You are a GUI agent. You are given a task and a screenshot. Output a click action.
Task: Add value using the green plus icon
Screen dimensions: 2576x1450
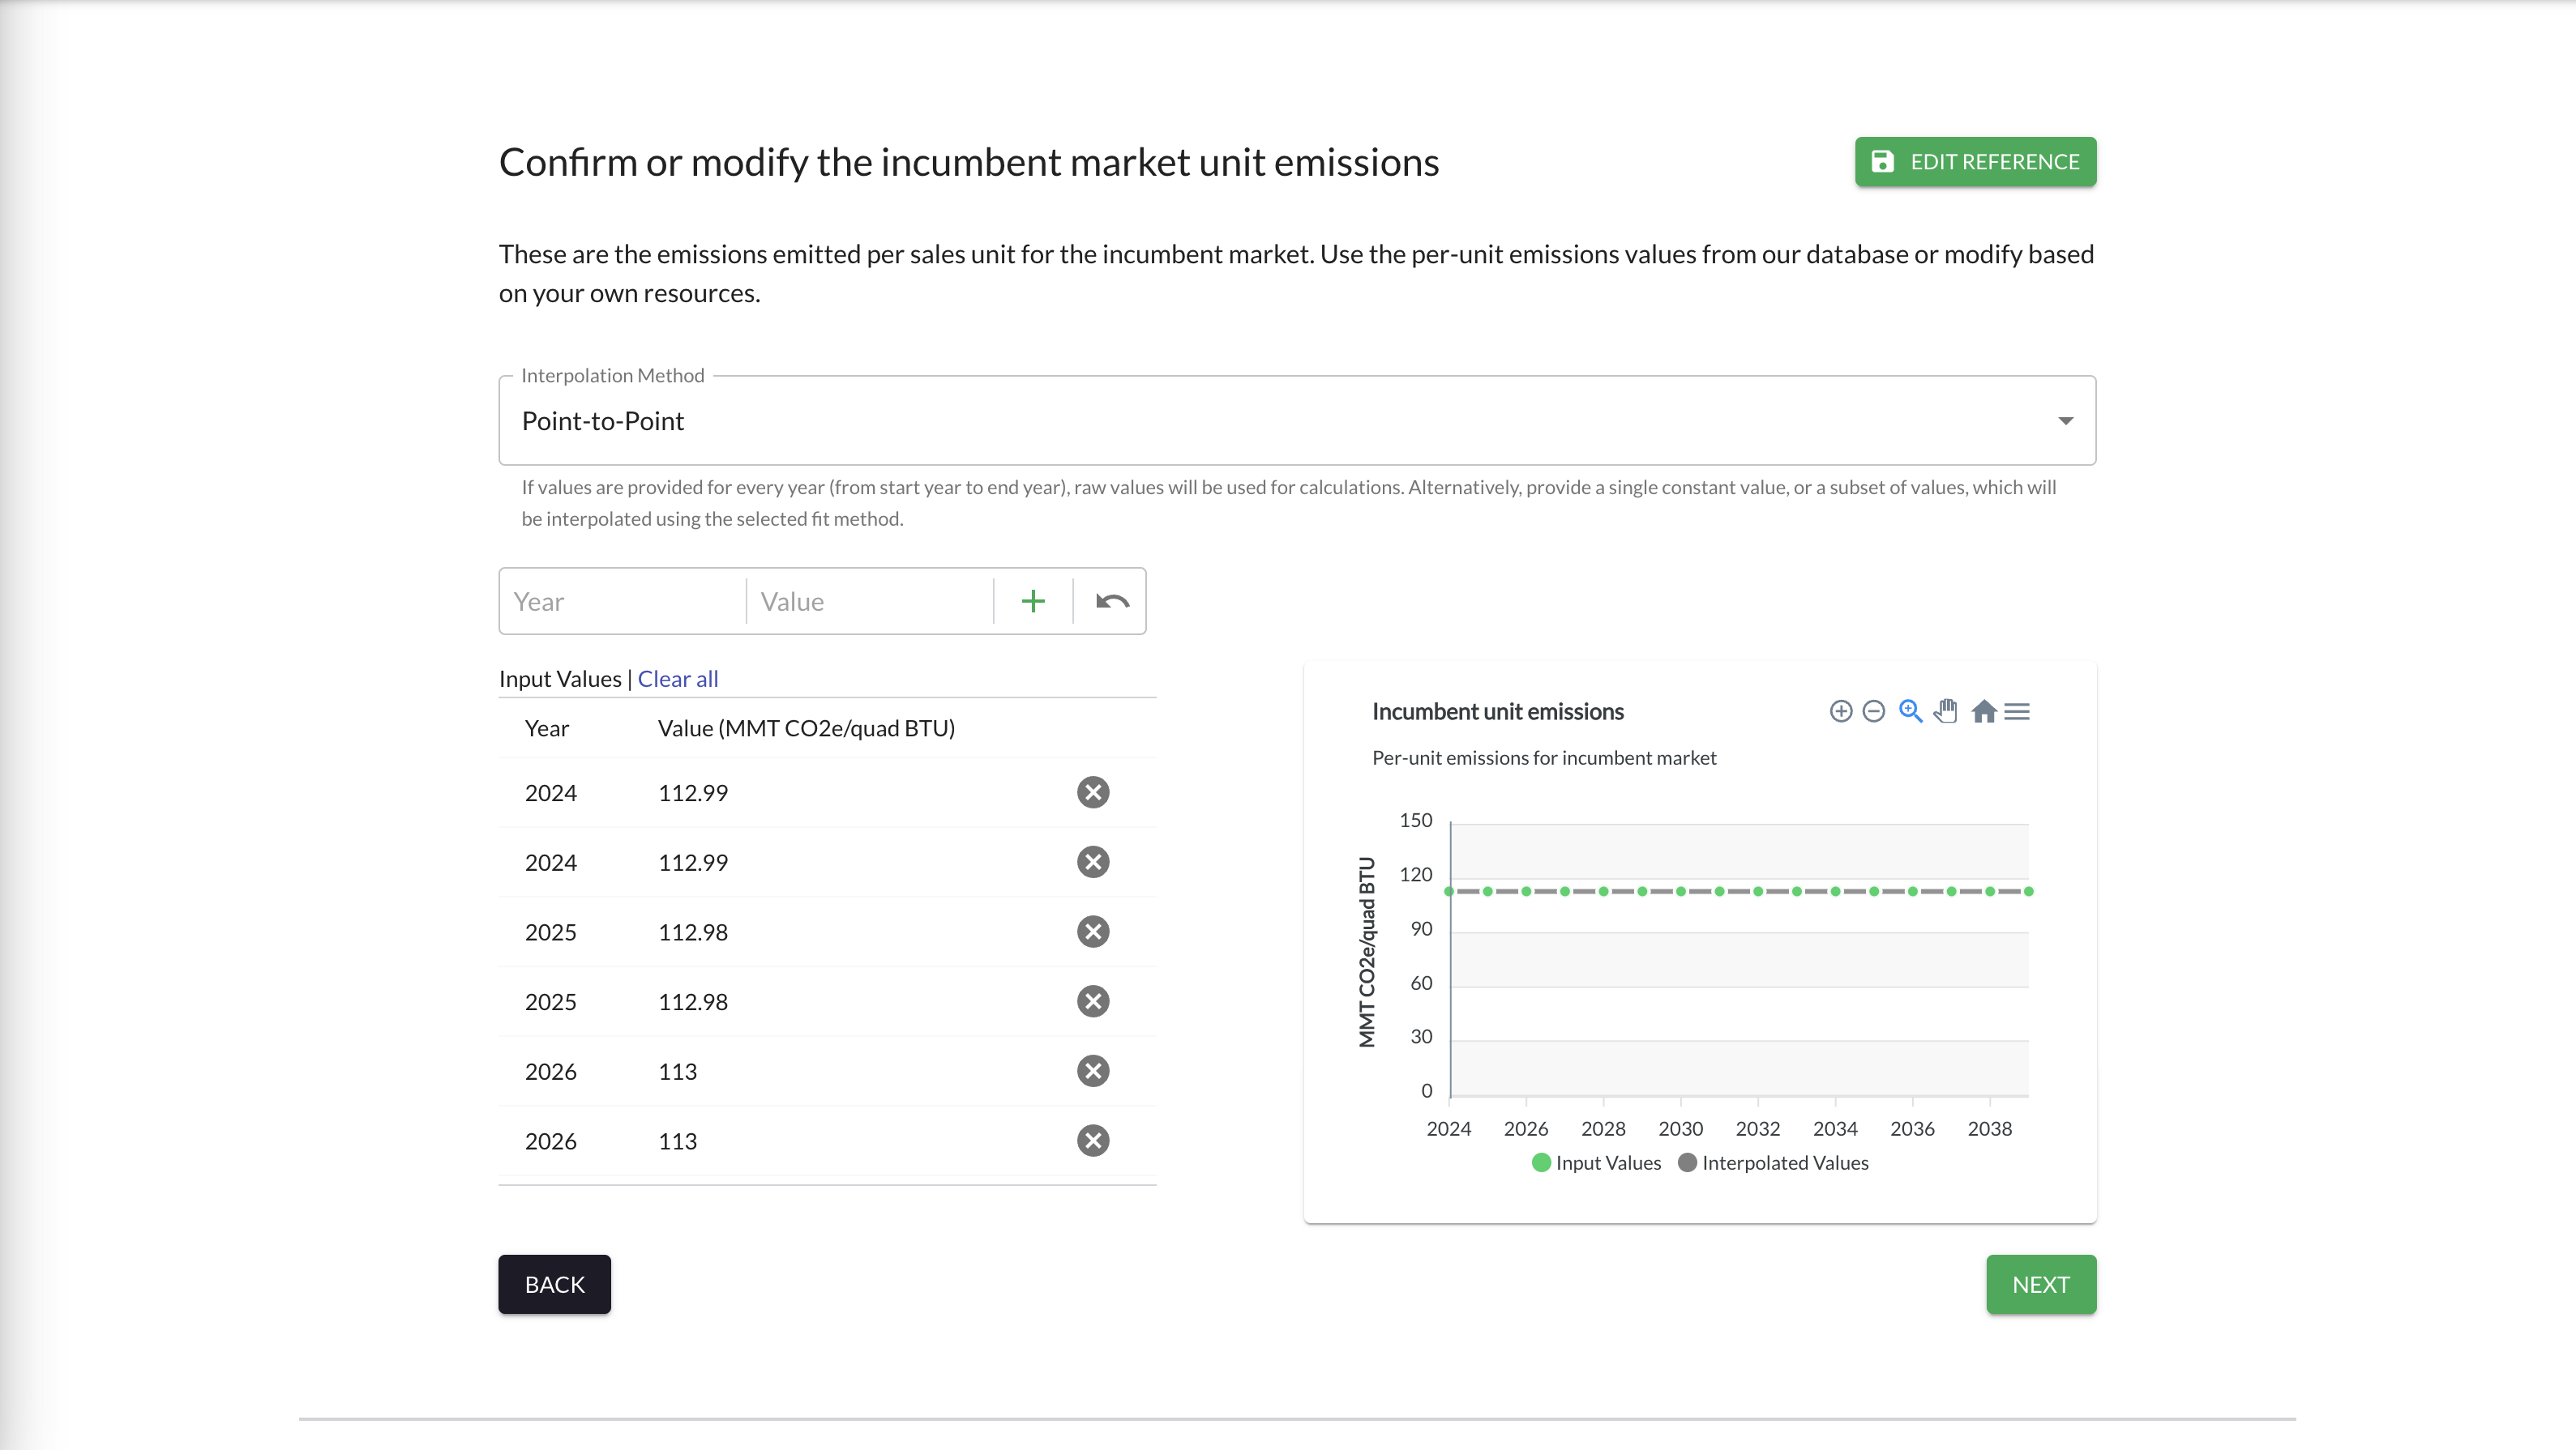[1033, 602]
